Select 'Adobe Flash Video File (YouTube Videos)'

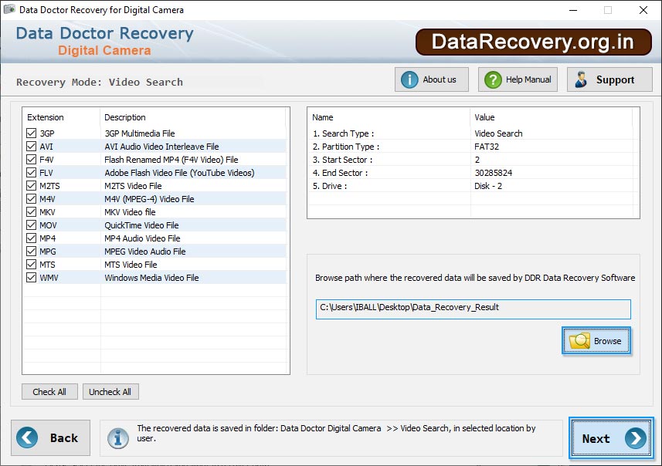point(179,173)
